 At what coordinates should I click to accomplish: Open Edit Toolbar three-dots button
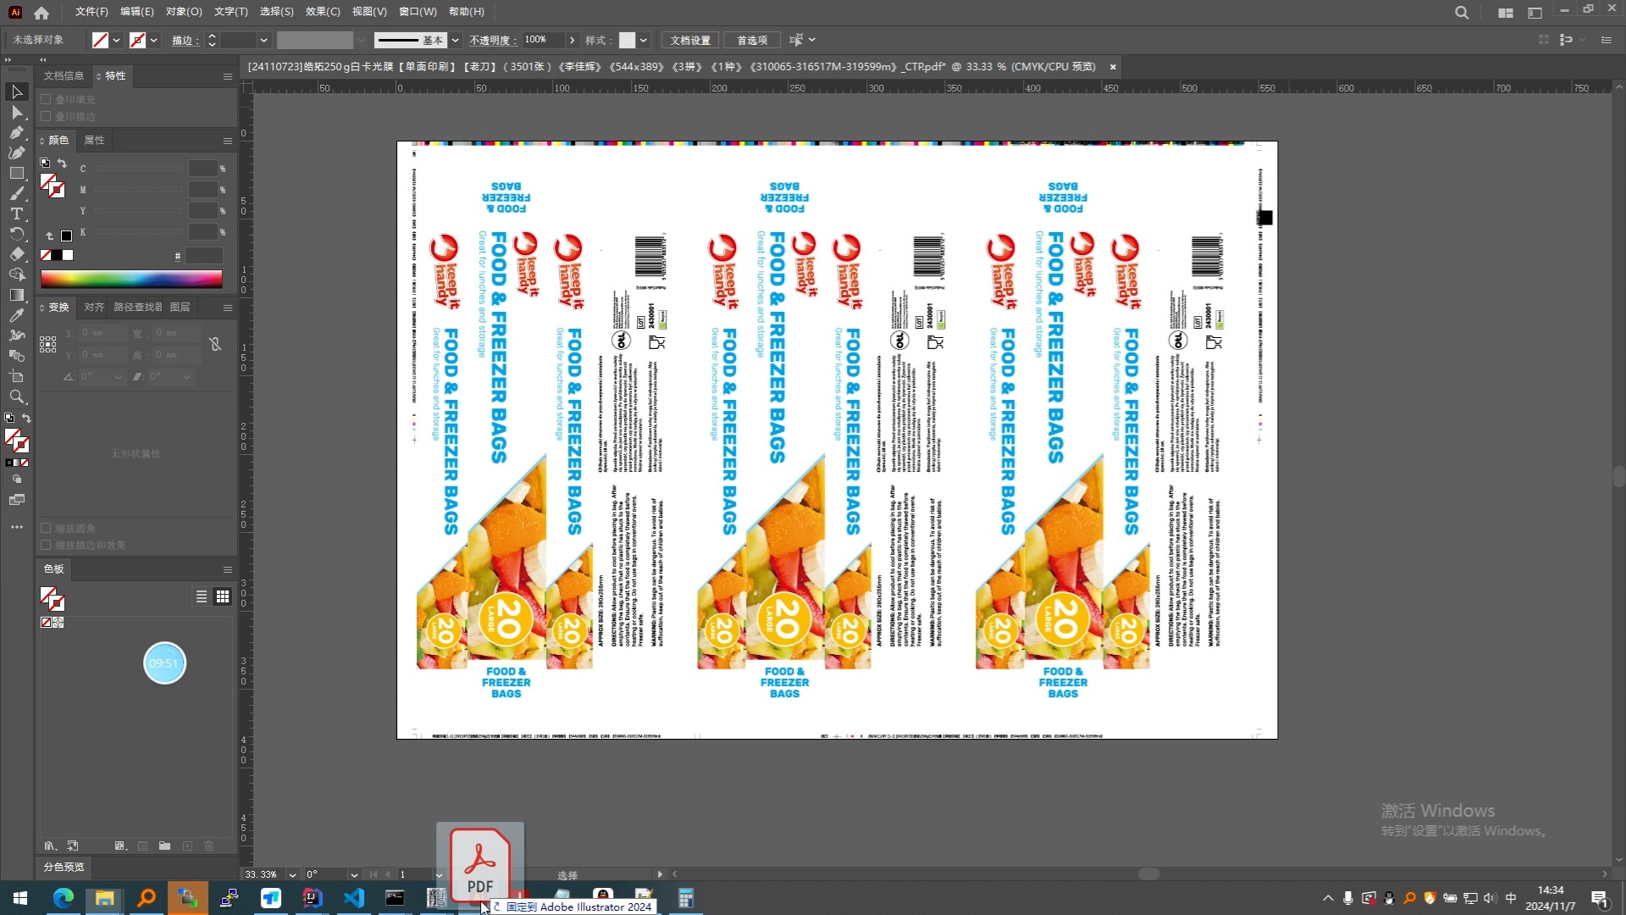click(16, 527)
